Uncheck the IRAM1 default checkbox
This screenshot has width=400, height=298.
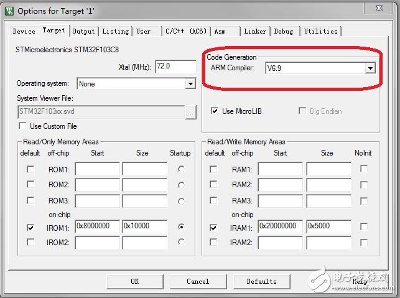pyautogui.click(x=213, y=228)
